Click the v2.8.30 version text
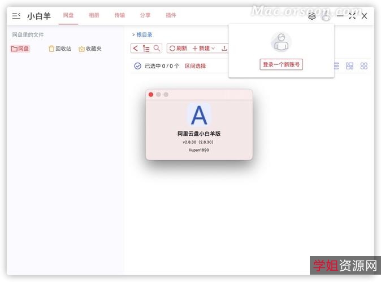Screen dimensions: 381x282 click(x=198, y=142)
